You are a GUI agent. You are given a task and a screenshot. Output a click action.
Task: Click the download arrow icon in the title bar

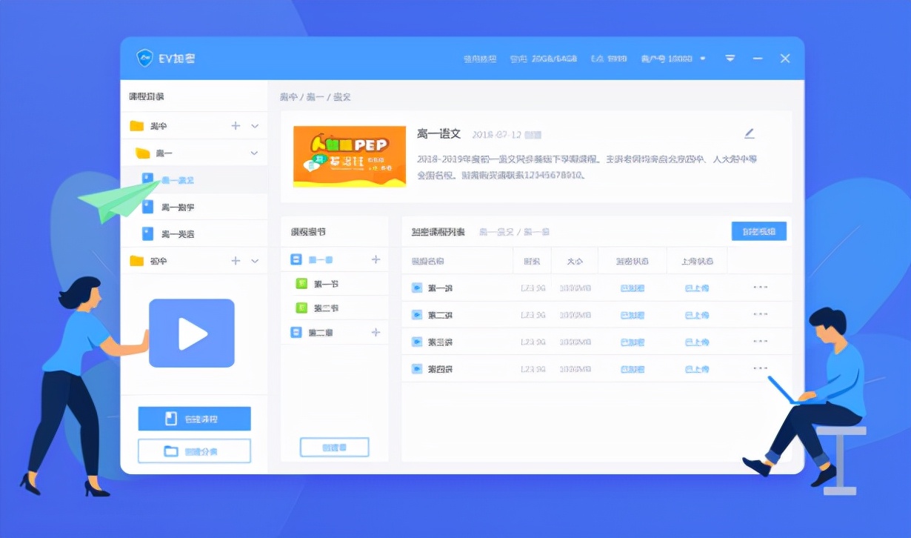730,58
